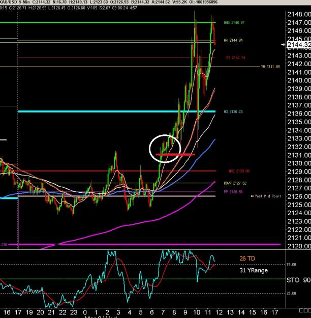Click hour 15 on the time axis
This screenshot has height=318, width=311.
pyautogui.click(x=252, y=312)
